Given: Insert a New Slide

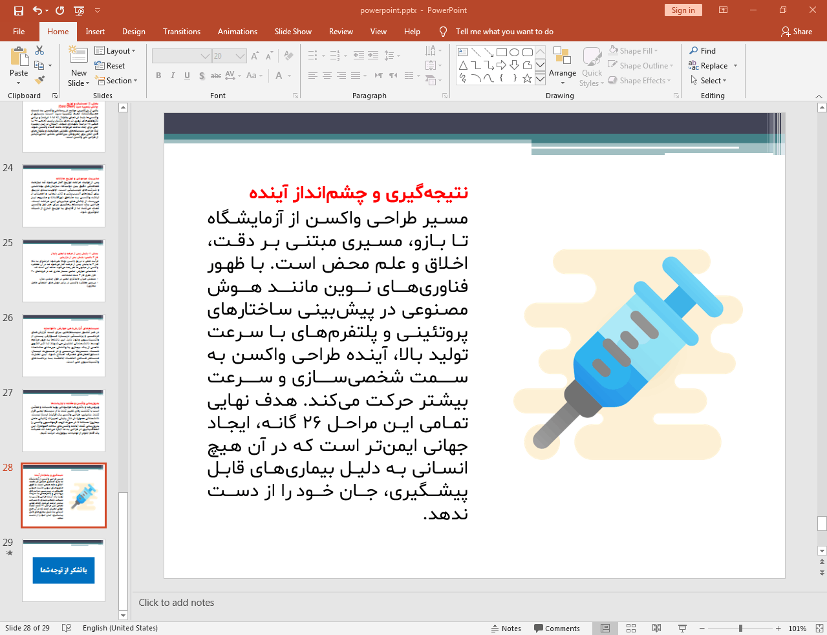Looking at the screenshot, I should pos(78,66).
